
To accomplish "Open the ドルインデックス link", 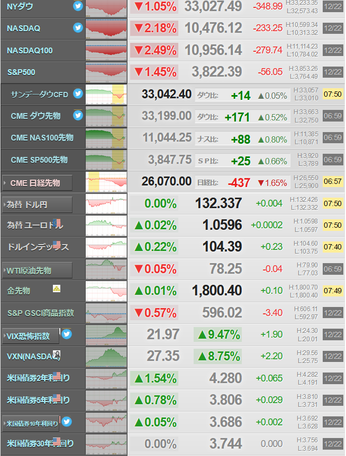I will pyautogui.click(x=38, y=247).
